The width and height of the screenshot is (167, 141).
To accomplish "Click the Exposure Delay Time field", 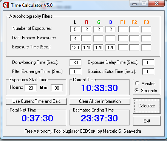I will click(x=148, y=62).
